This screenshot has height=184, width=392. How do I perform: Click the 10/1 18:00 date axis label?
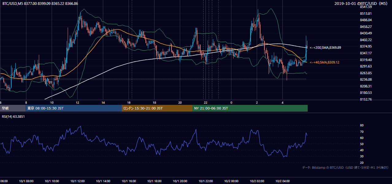[x=154, y=181]
